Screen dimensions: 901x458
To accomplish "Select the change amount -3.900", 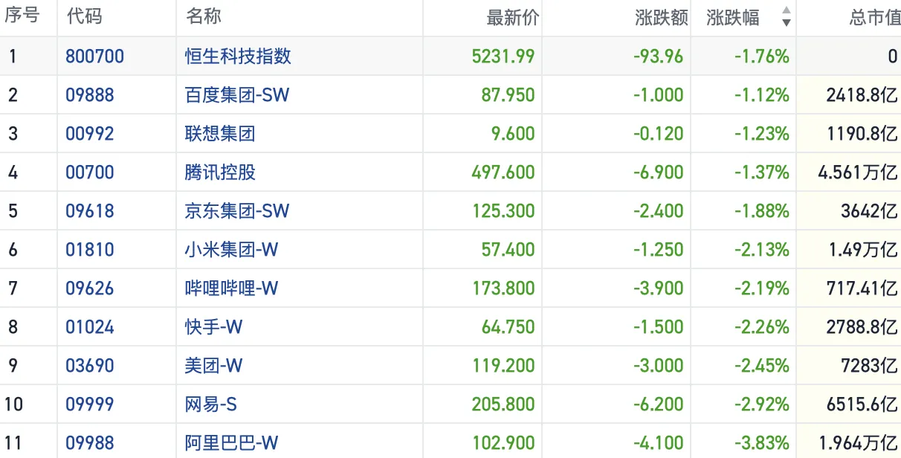I will point(659,288).
